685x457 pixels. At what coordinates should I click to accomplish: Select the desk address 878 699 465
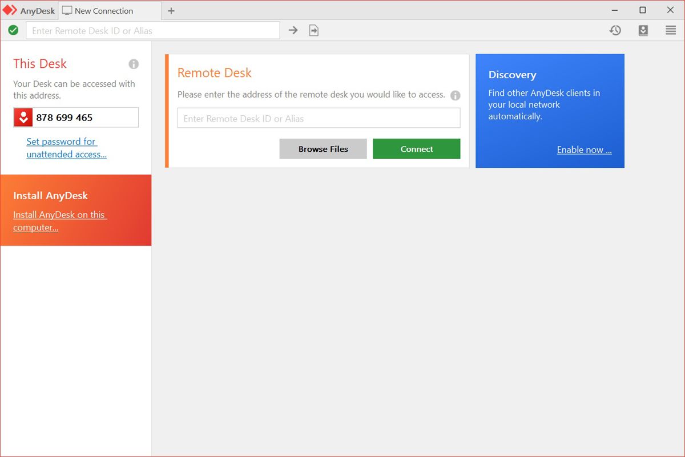tap(65, 118)
